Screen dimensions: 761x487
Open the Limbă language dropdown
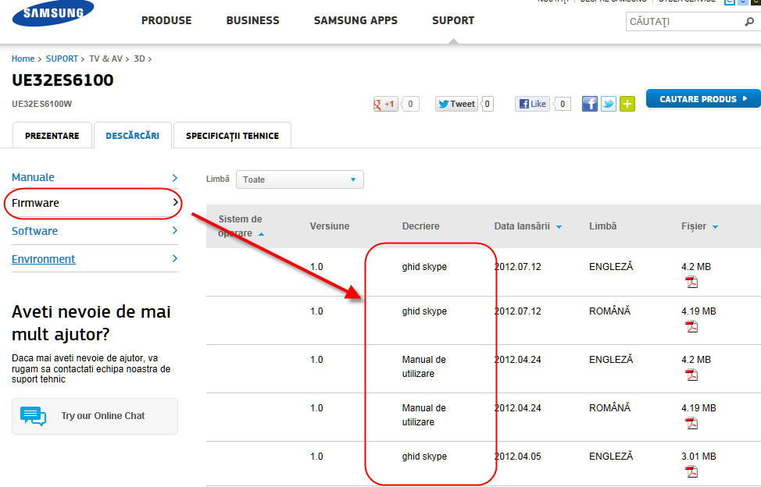[x=300, y=180]
